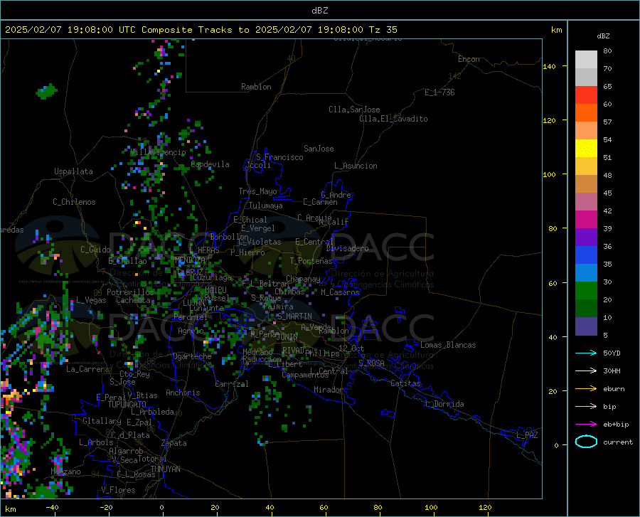Click the 'Tulumaya' locality label
Image resolution: width=640 pixels, height=517 pixels.
coord(266,206)
